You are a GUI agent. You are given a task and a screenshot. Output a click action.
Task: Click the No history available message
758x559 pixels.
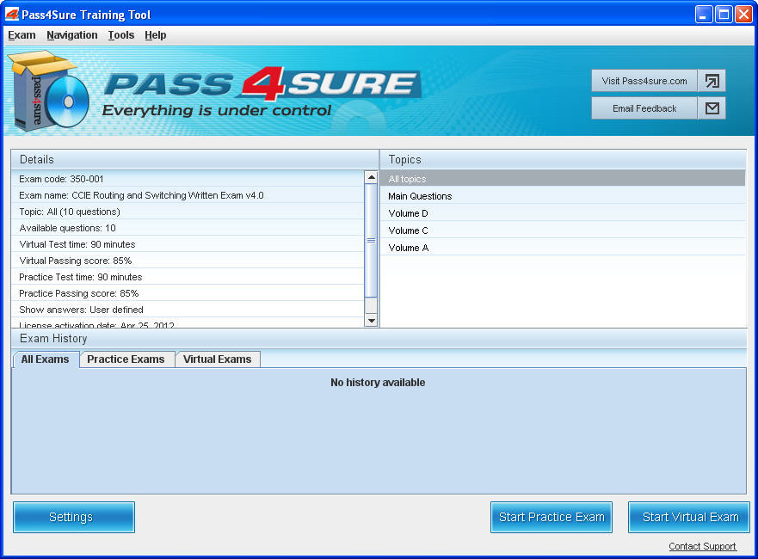[x=378, y=383]
